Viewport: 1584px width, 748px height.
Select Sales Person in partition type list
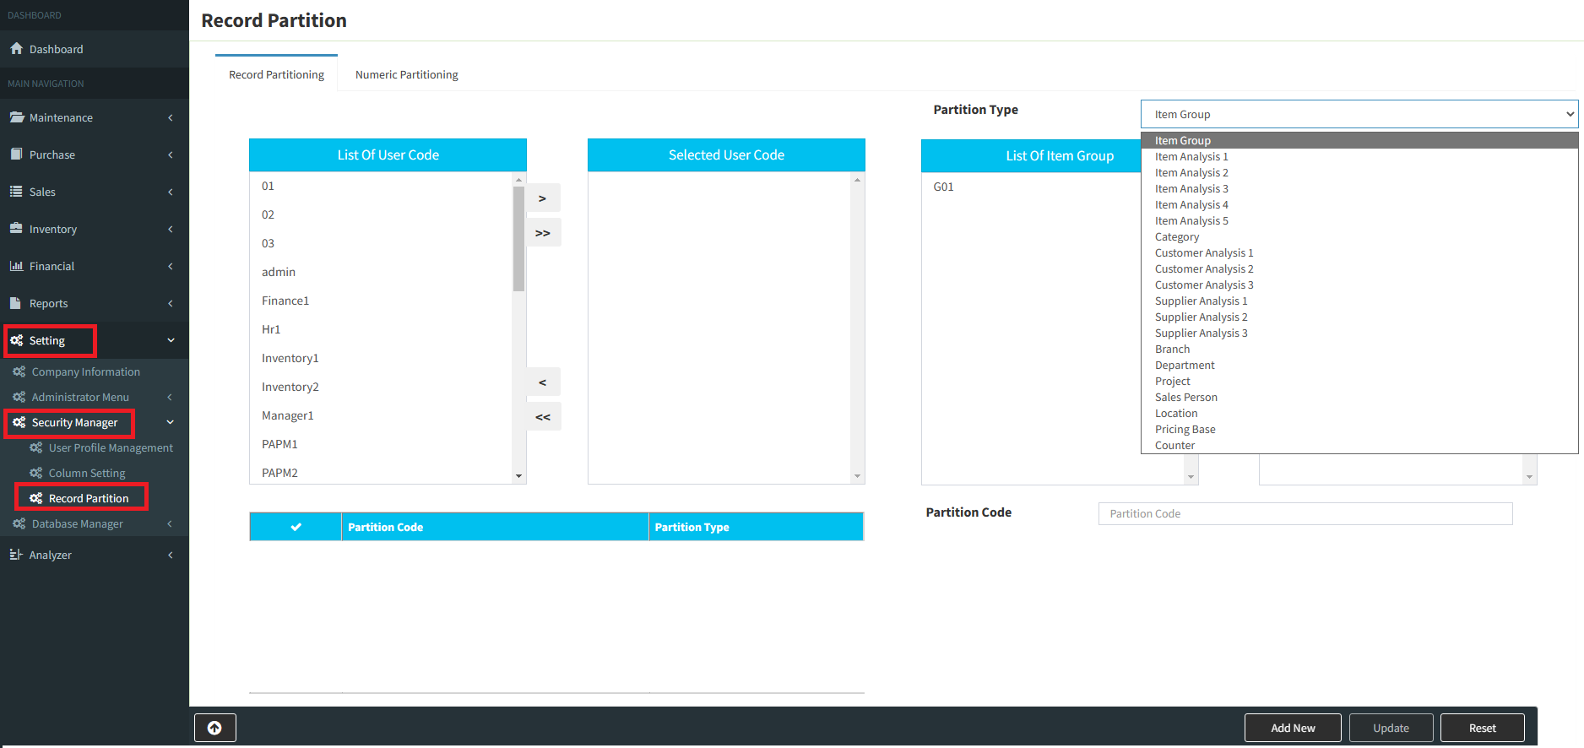tap(1185, 398)
